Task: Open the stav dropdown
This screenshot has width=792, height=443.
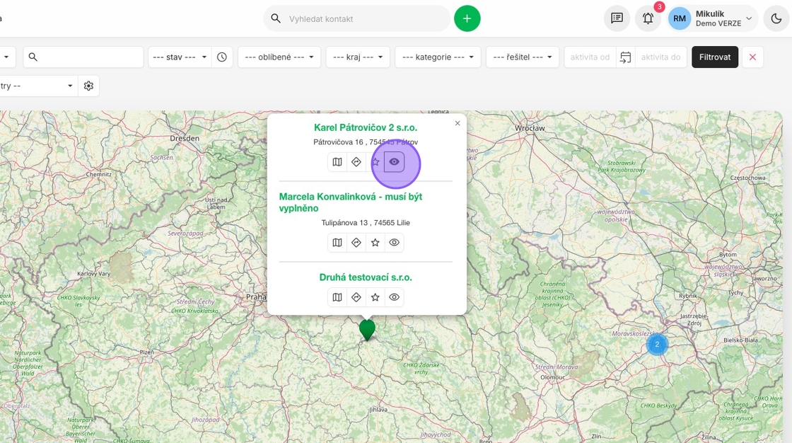Action: 180,57
